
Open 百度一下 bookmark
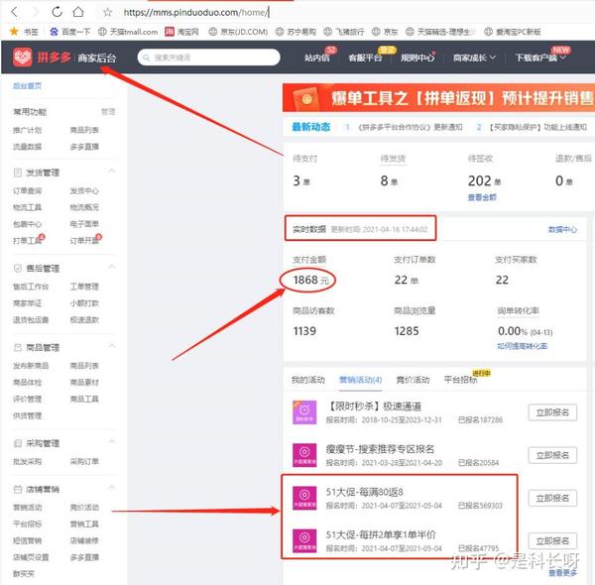click(x=70, y=32)
